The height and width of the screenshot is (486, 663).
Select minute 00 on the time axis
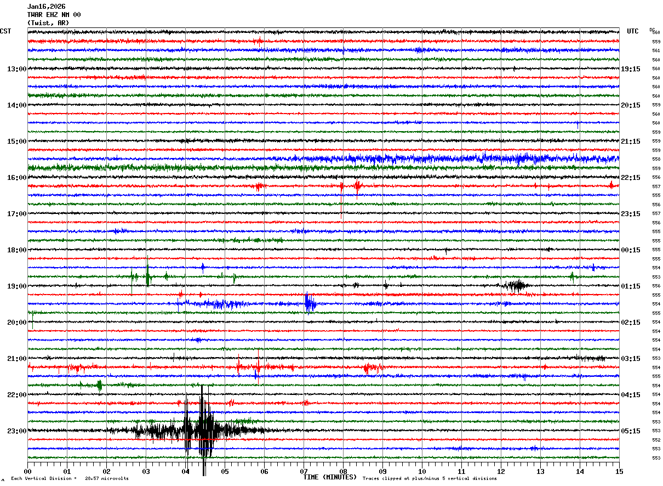click(x=27, y=471)
